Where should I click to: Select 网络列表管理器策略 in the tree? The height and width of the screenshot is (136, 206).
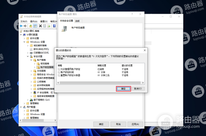(46, 78)
